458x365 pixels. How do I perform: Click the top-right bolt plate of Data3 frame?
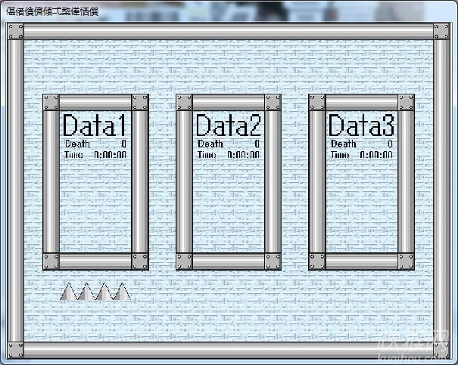pyautogui.click(x=407, y=102)
